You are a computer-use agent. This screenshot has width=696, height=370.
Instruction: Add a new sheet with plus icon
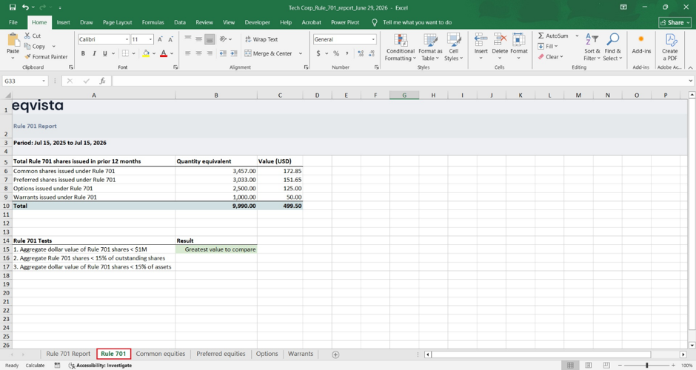[335, 354]
